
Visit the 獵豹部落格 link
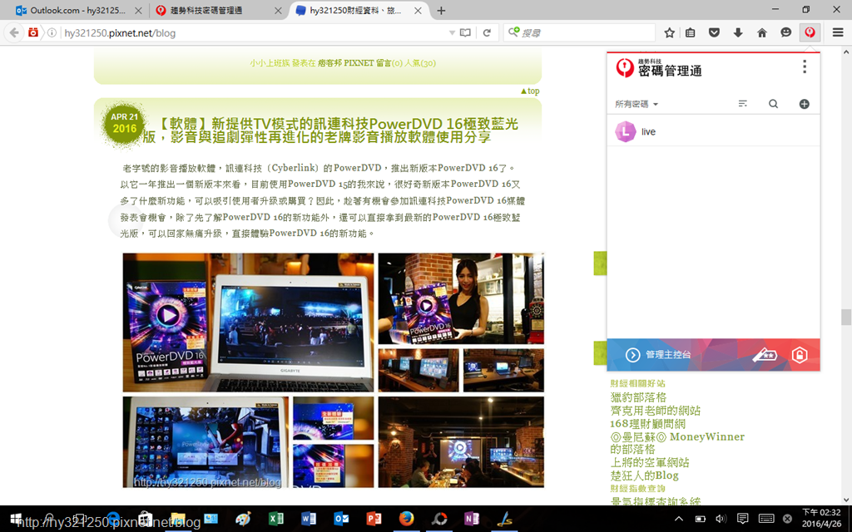pos(638,397)
